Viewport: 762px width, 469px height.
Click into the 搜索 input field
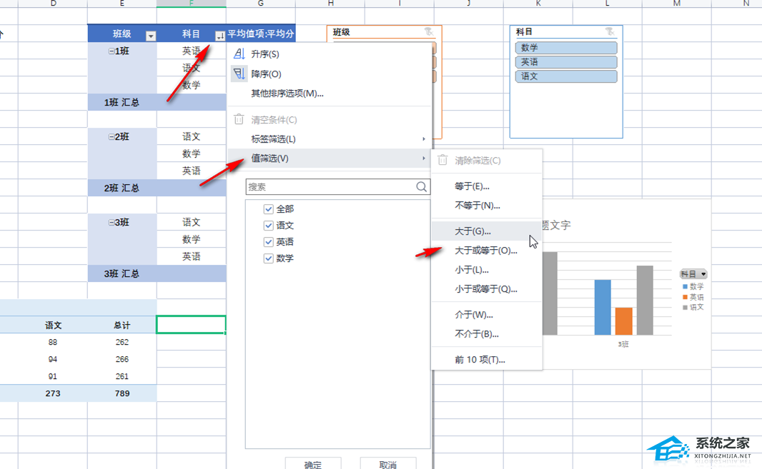pyautogui.click(x=329, y=187)
